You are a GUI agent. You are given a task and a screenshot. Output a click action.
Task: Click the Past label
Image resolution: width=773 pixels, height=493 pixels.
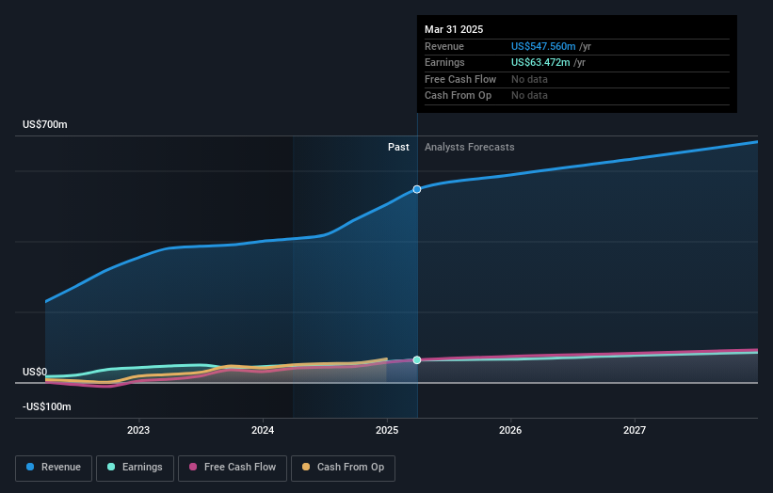(398, 148)
